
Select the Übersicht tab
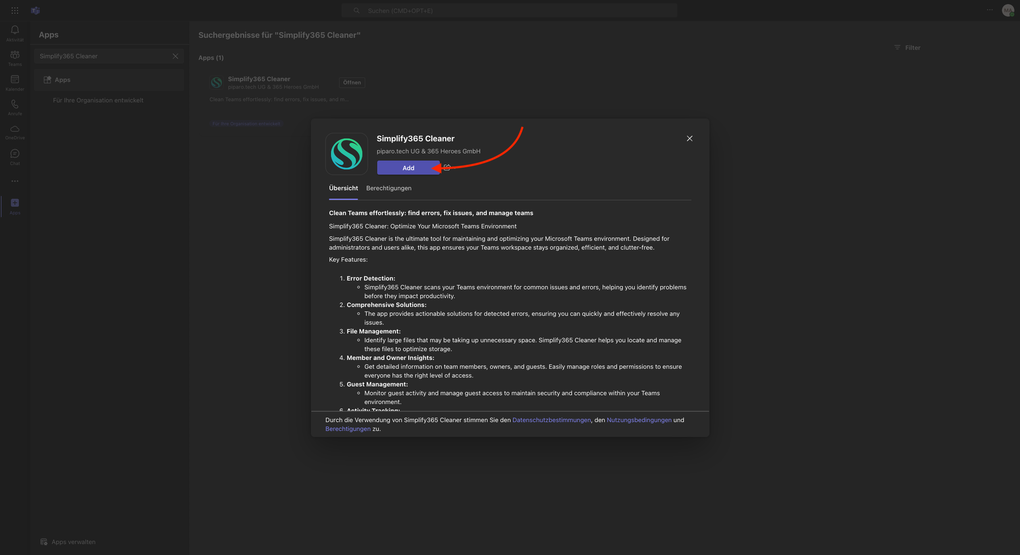pos(343,188)
